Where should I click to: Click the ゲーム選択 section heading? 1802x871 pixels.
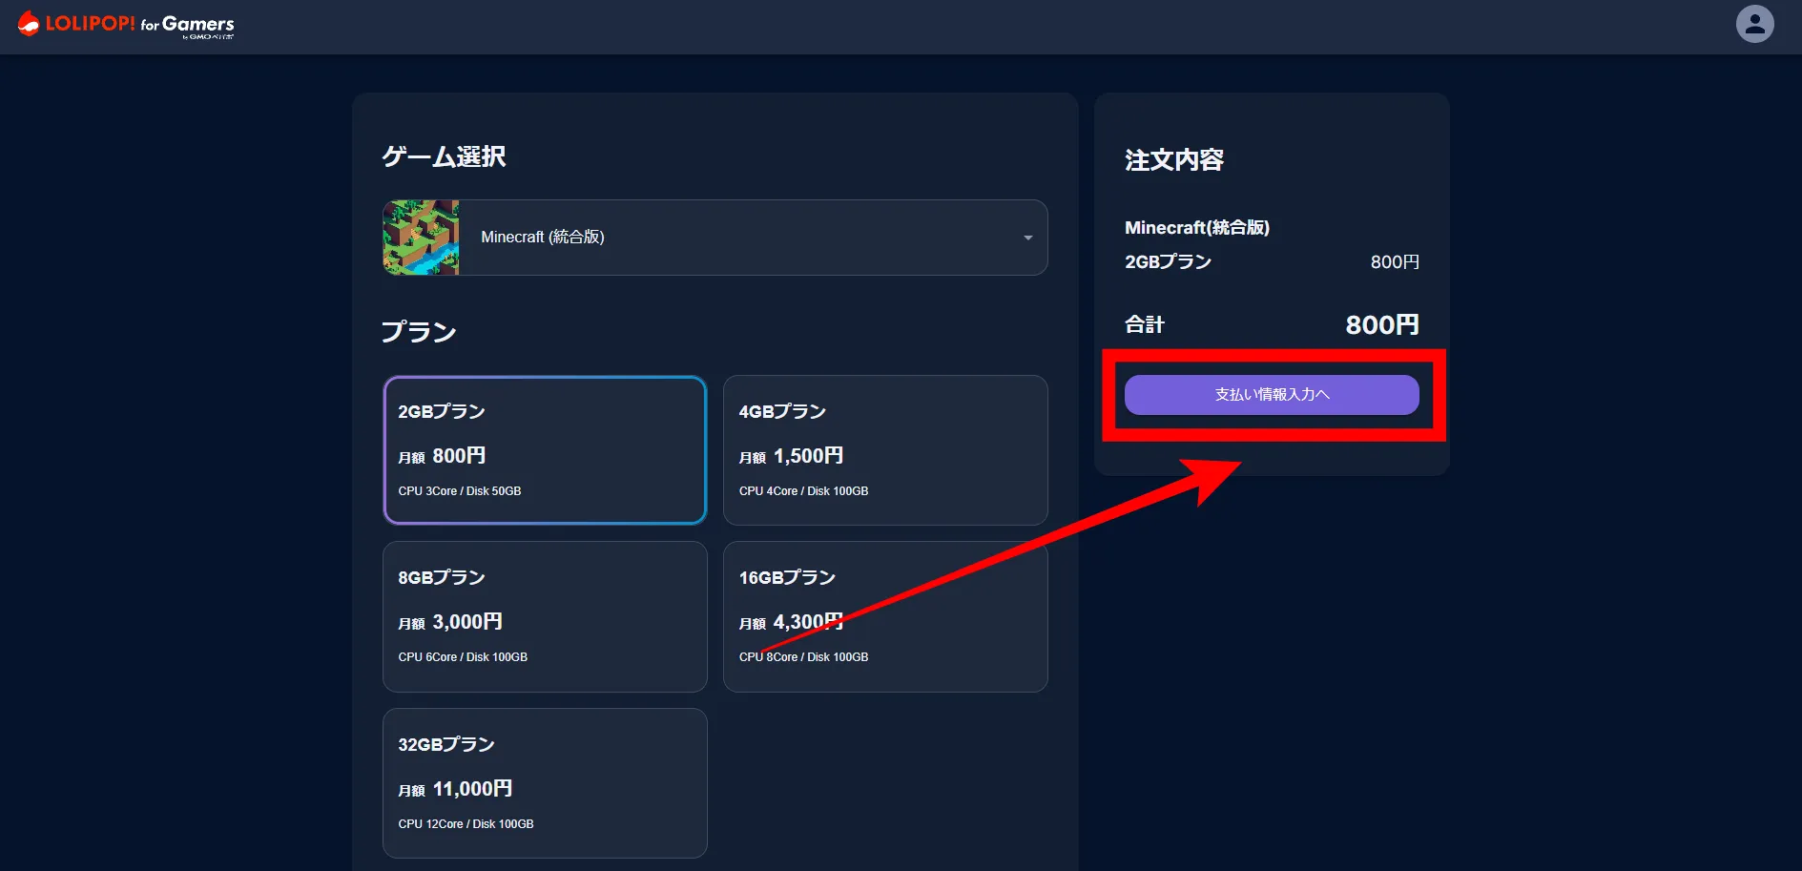point(444,156)
